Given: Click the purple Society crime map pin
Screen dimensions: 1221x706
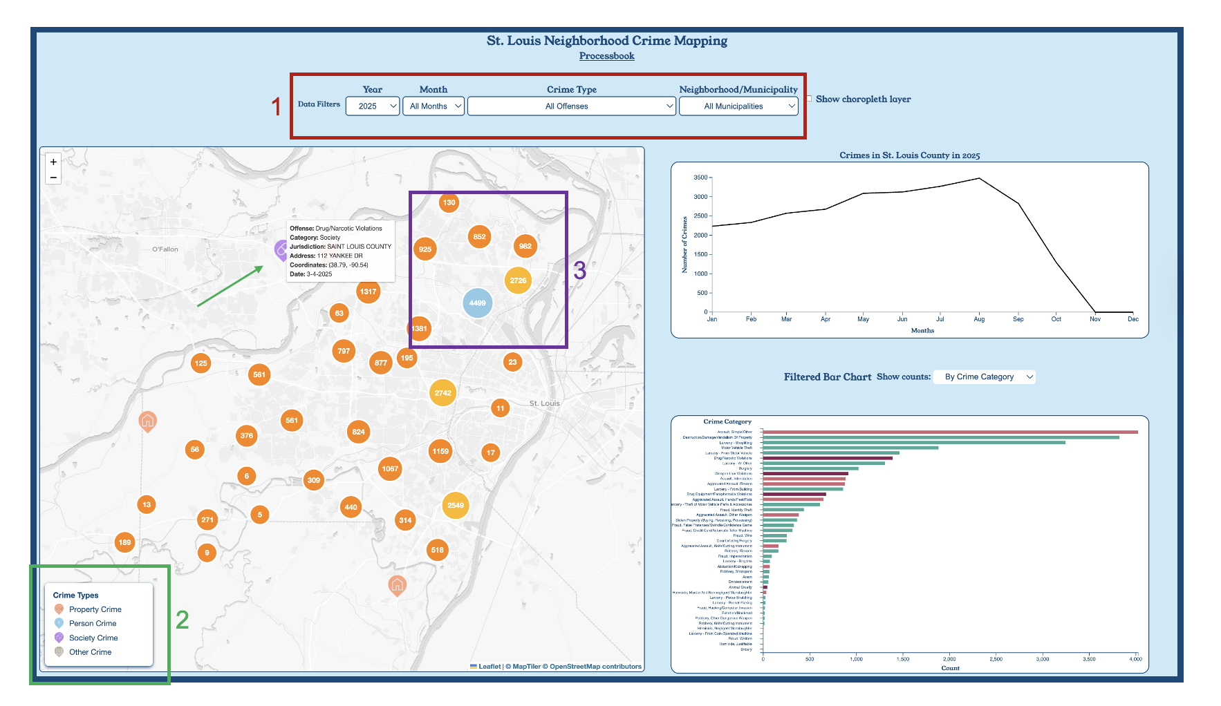Looking at the screenshot, I should pos(281,249).
